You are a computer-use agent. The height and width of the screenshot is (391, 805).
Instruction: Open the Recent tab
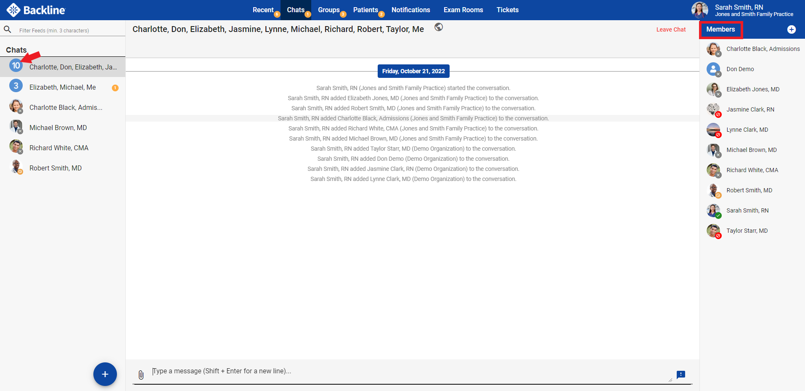pyautogui.click(x=263, y=10)
